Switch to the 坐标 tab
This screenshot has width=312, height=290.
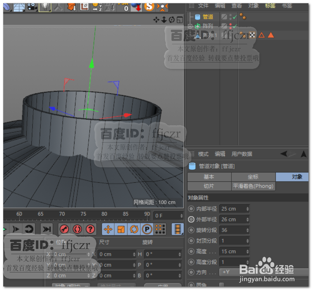tap(253, 177)
